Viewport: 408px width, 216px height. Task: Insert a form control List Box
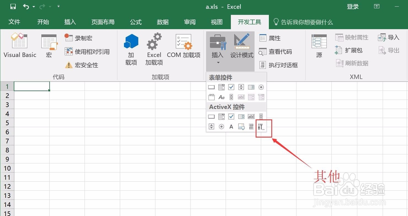click(x=251, y=87)
